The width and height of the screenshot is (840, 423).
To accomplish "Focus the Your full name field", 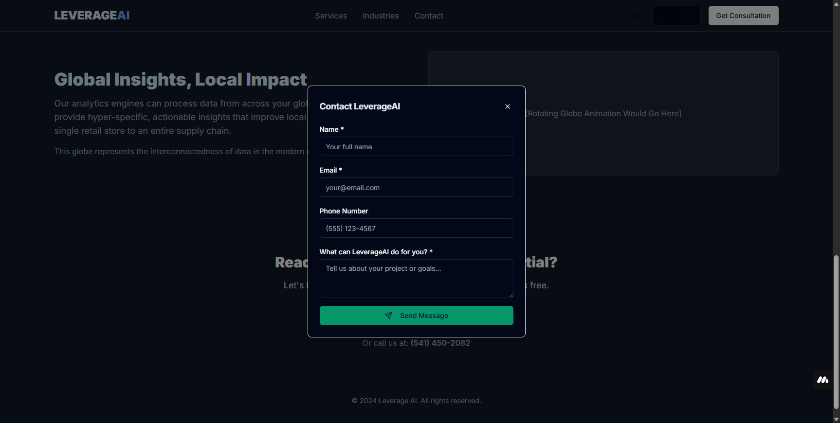I will [x=416, y=146].
